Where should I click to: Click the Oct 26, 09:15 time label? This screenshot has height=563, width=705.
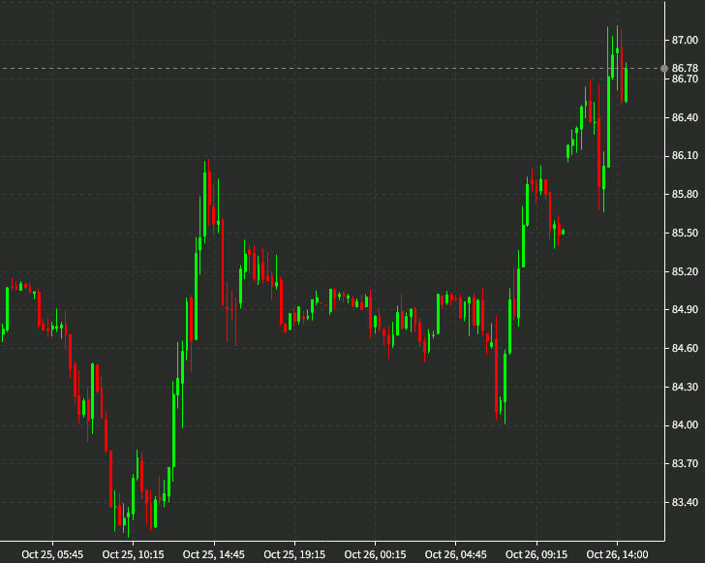click(x=536, y=554)
